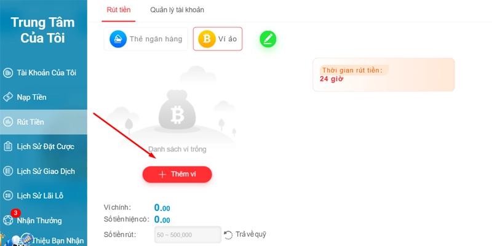The height and width of the screenshot is (246, 492).
Task: Select the Thẻ ngân hàng withdrawal method
Action: (146, 39)
